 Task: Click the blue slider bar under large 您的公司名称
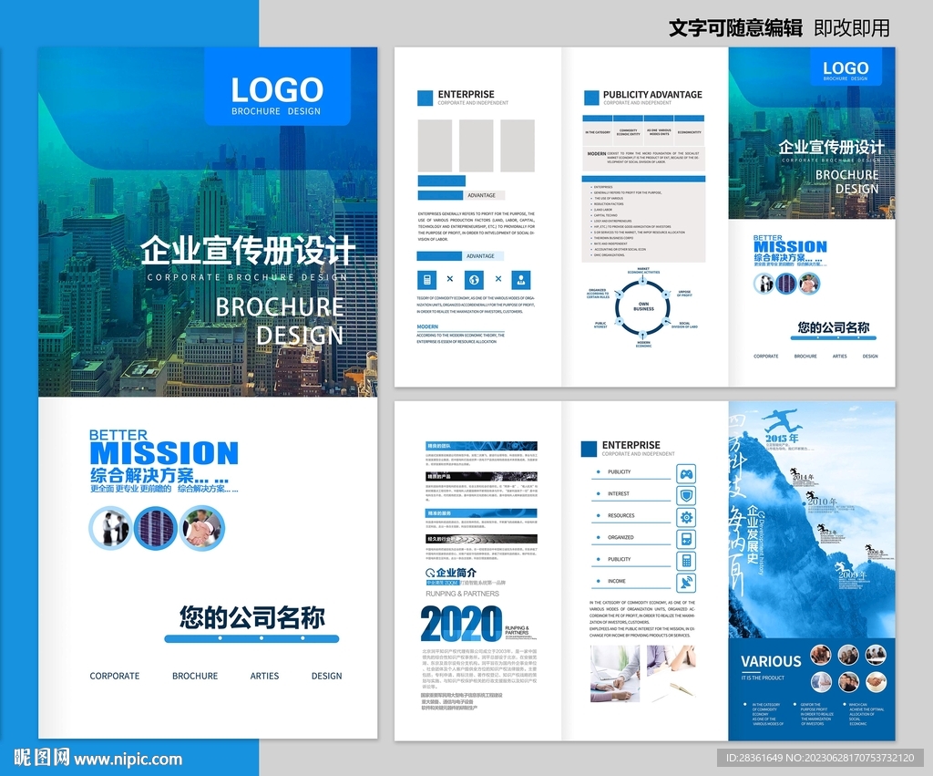(251, 638)
